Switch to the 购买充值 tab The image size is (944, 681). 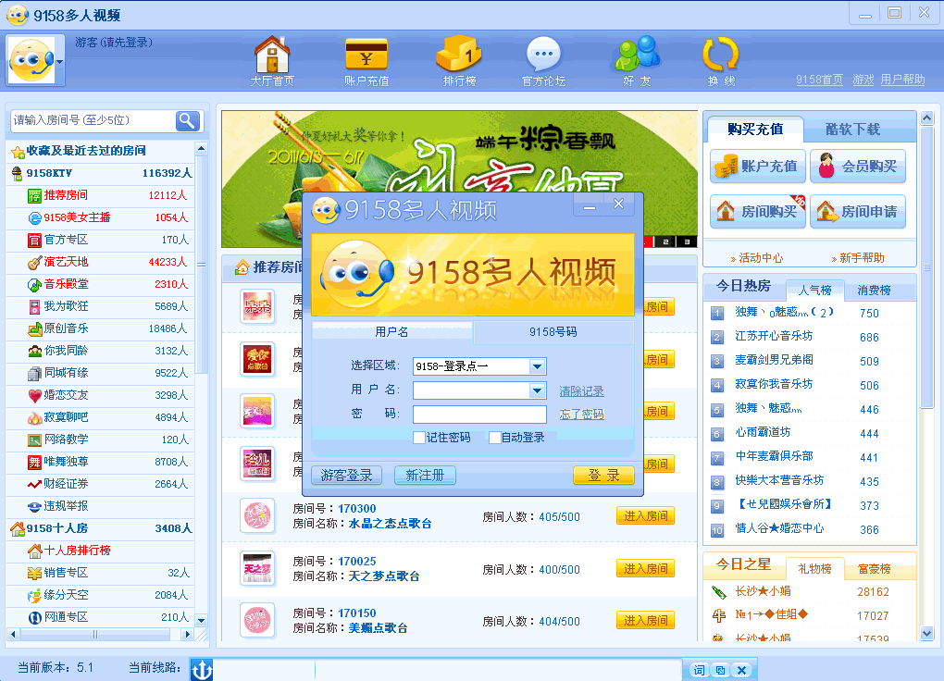755,129
